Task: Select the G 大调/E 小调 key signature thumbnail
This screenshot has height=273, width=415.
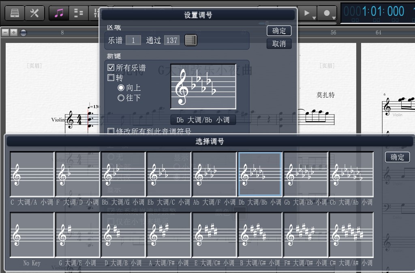Action: tap(77, 235)
